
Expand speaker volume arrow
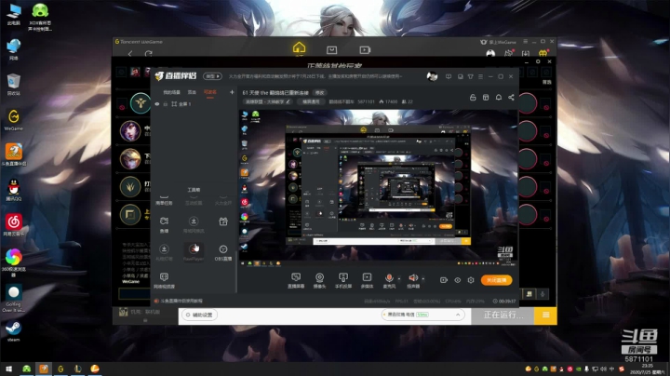point(423,279)
